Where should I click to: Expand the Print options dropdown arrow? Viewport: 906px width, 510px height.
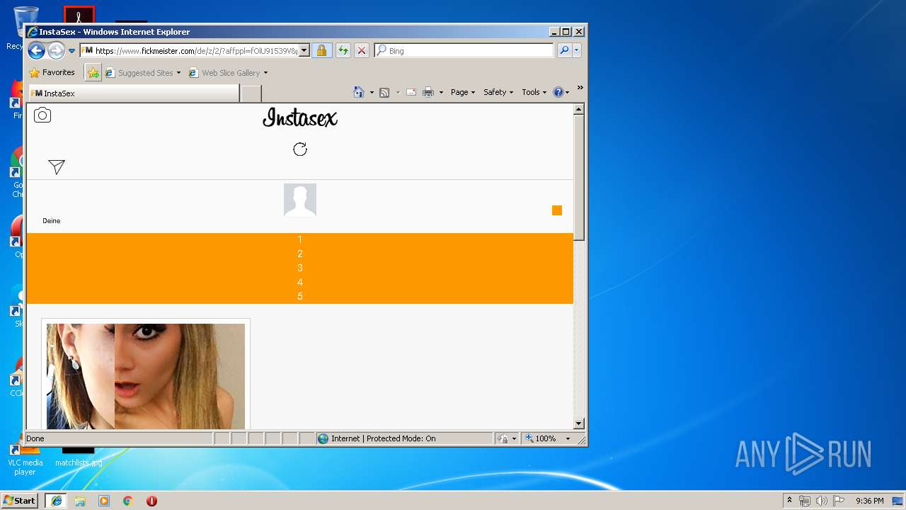coord(441,93)
